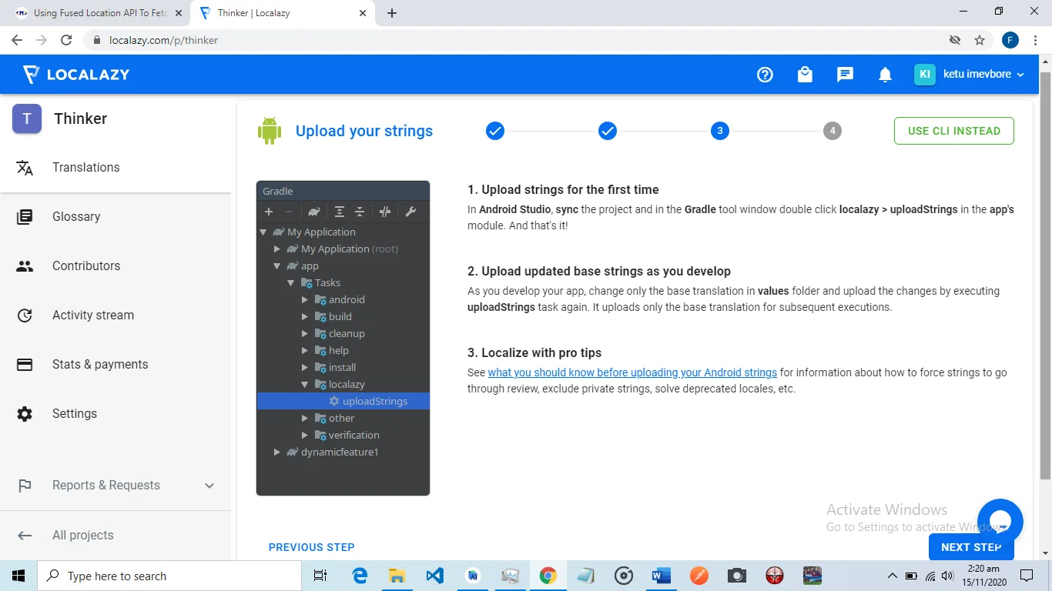Screen dimensions: 1052x591
Task: Click the Type here to search box
Action: (169, 576)
